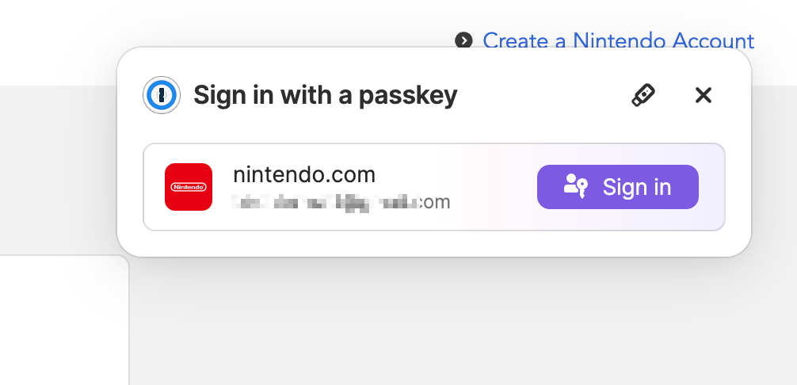
Task: Open the Create a Nintendo Account link
Action: [x=618, y=40]
